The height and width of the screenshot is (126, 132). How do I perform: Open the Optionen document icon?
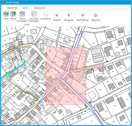(96, 16)
